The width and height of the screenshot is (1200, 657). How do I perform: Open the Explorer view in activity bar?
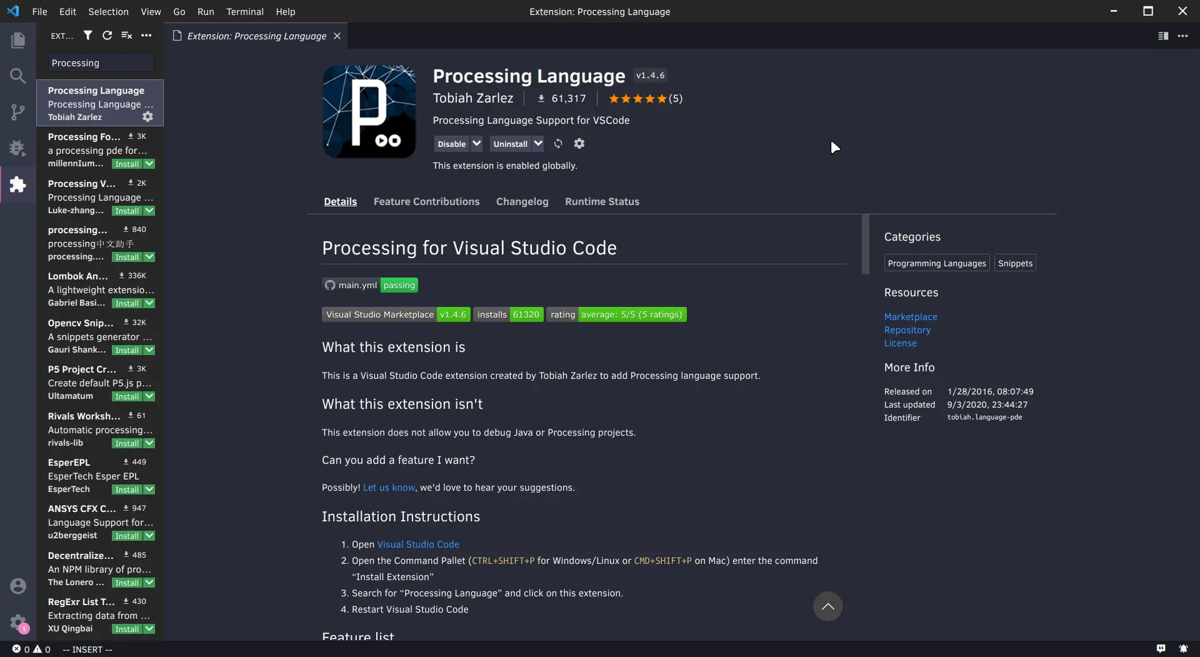(18, 41)
